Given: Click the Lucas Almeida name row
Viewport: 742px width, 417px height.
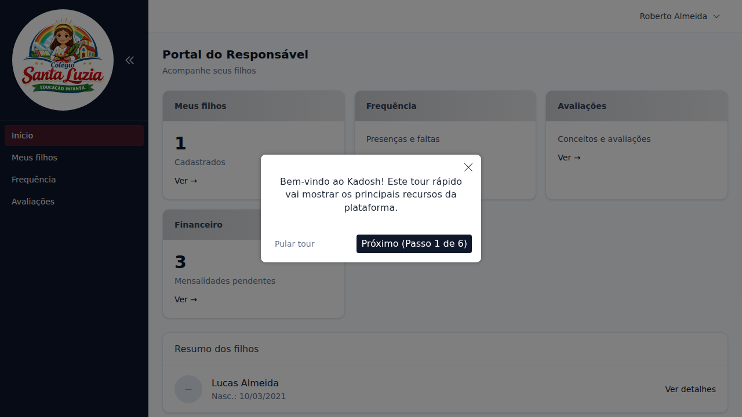Looking at the screenshot, I should [245, 383].
